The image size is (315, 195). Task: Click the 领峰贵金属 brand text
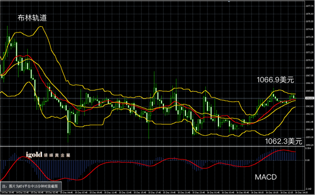(x=57, y=155)
